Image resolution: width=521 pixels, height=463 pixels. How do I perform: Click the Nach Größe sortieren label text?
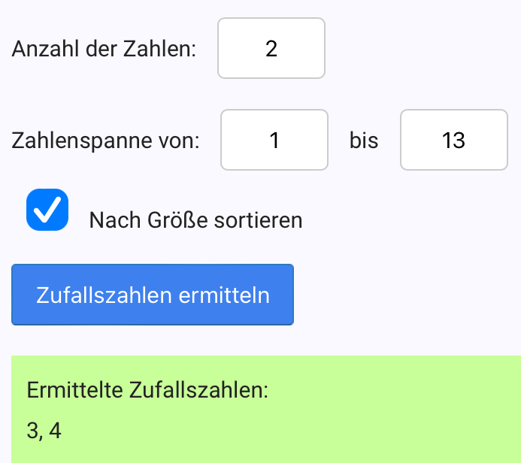click(x=195, y=220)
